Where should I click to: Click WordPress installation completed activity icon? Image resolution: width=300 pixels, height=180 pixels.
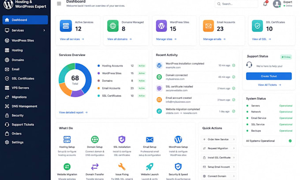[x=159, y=66]
